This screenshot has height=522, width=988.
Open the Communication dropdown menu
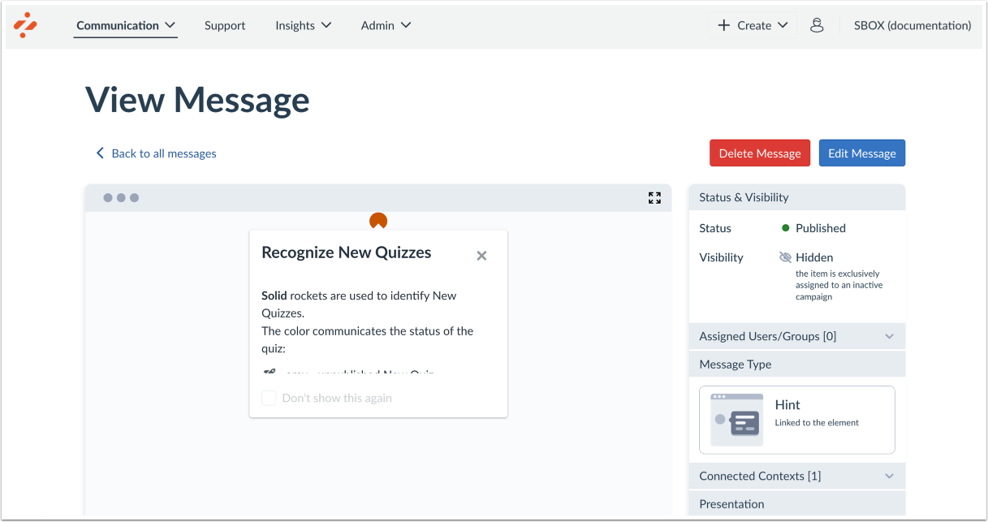[126, 25]
